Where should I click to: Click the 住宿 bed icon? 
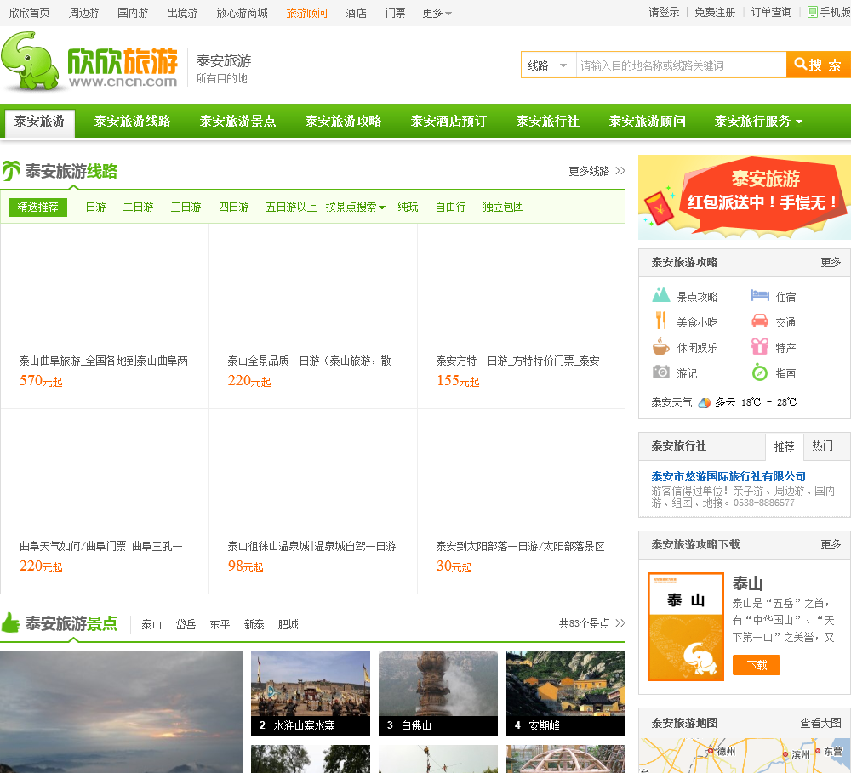point(760,295)
